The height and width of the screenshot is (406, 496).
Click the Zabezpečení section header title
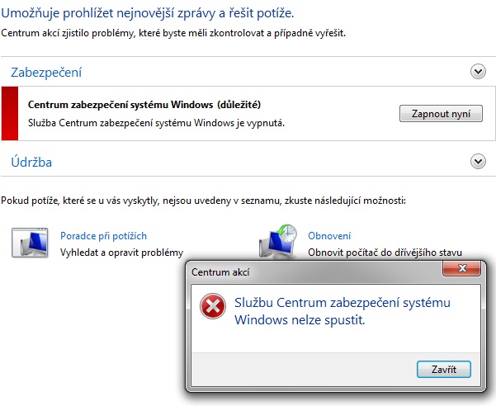click(46, 73)
